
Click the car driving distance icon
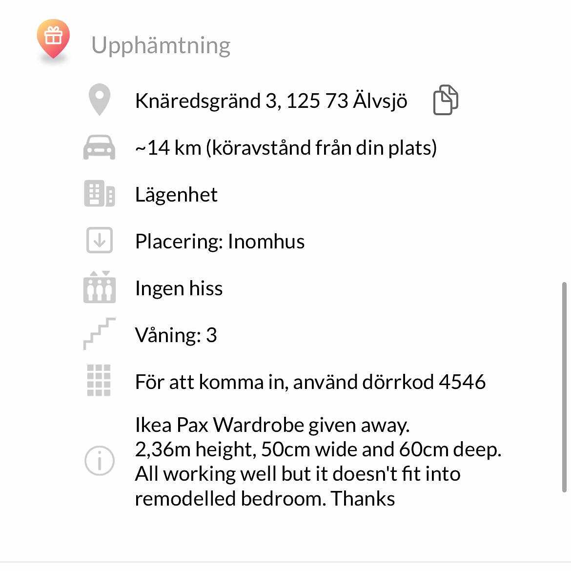(100, 147)
